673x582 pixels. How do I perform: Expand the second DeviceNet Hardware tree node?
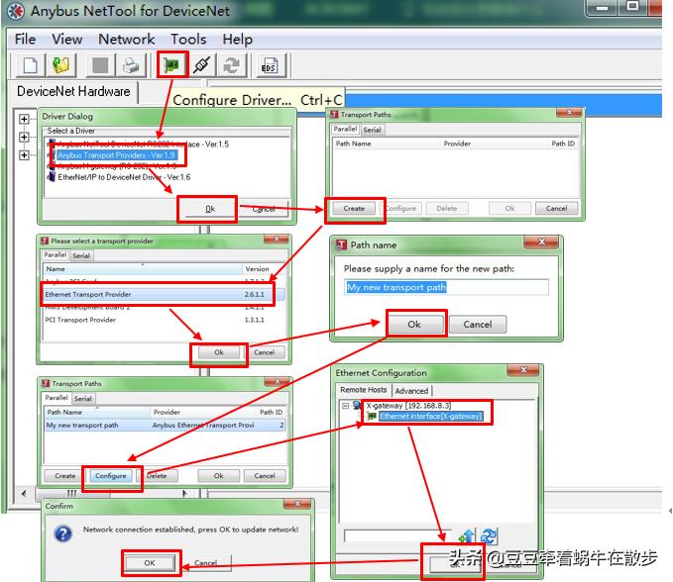[x=24, y=137]
